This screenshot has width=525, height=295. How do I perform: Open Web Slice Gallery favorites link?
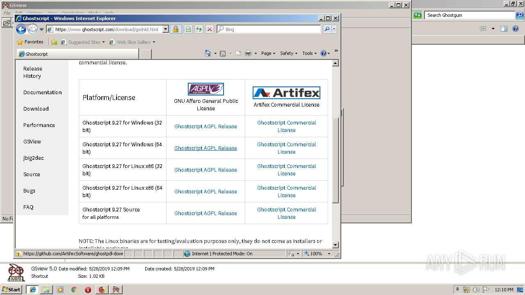[x=132, y=42]
